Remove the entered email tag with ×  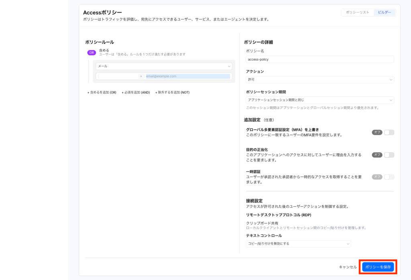141,76
